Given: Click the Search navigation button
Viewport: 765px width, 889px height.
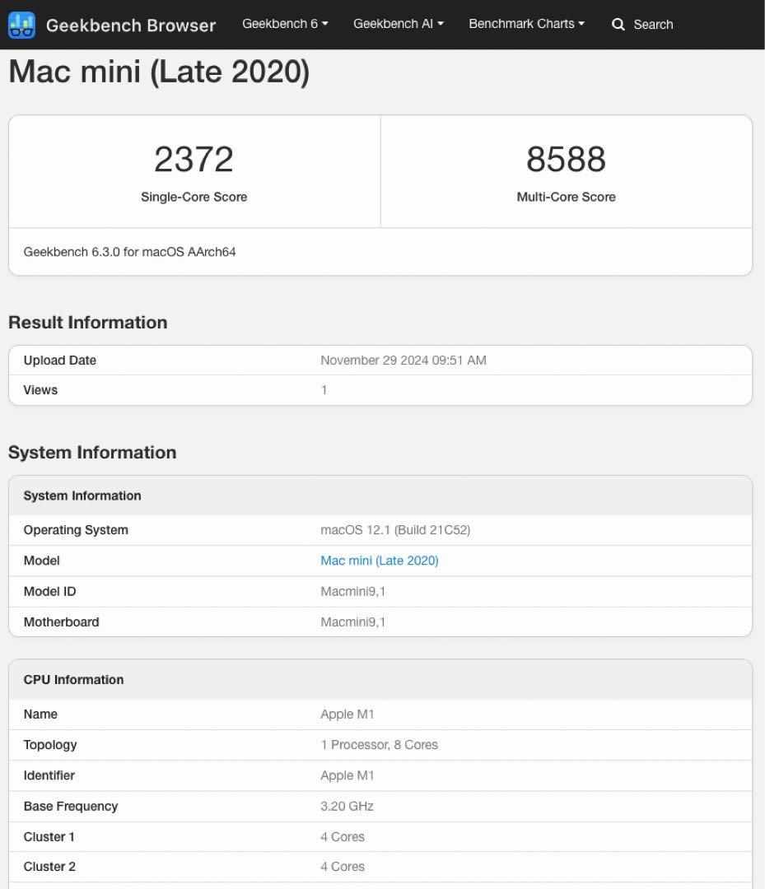Looking at the screenshot, I should [x=643, y=25].
